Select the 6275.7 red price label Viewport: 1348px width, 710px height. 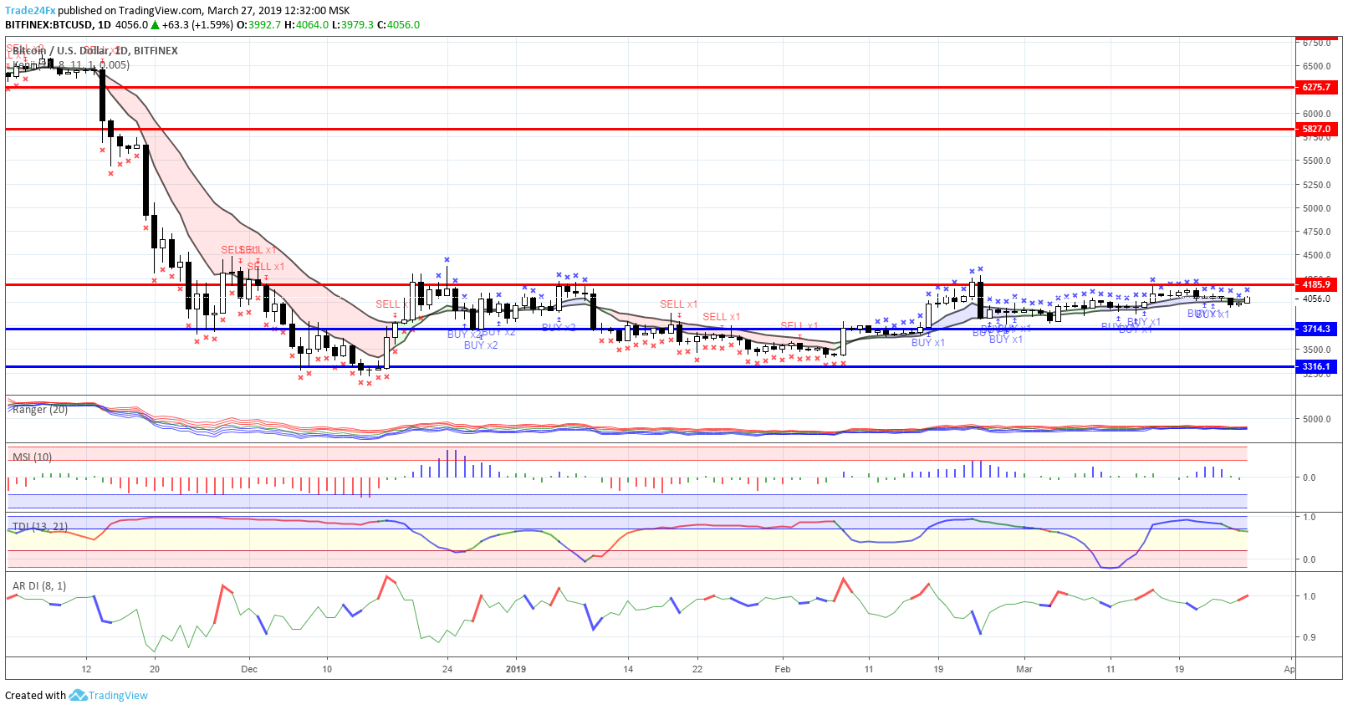click(x=1316, y=87)
